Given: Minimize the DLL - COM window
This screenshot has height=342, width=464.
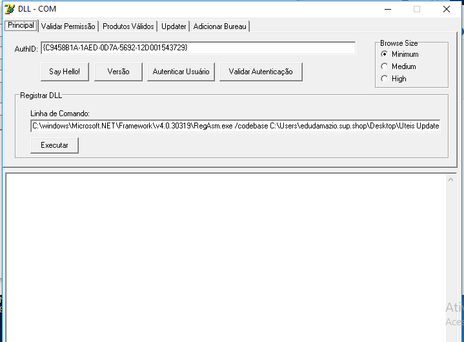Looking at the screenshot, I should tap(387, 9).
